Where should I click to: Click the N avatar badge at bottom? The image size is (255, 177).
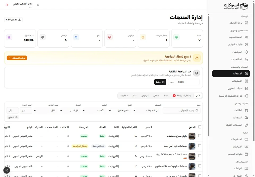coord(7,170)
